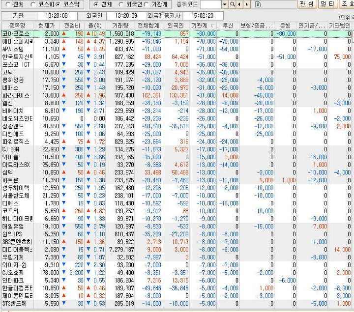The width and height of the screenshot is (354, 312).
Task: Click the 조회 button
Action: (x=347, y=4)
